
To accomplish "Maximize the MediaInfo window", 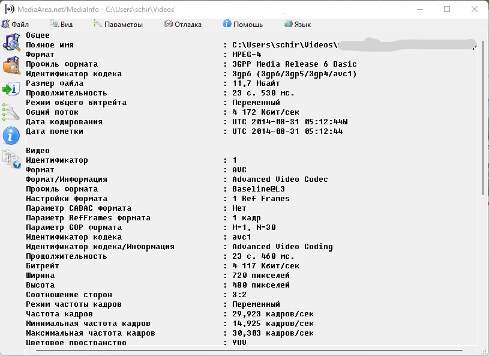I will coord(447,9).
